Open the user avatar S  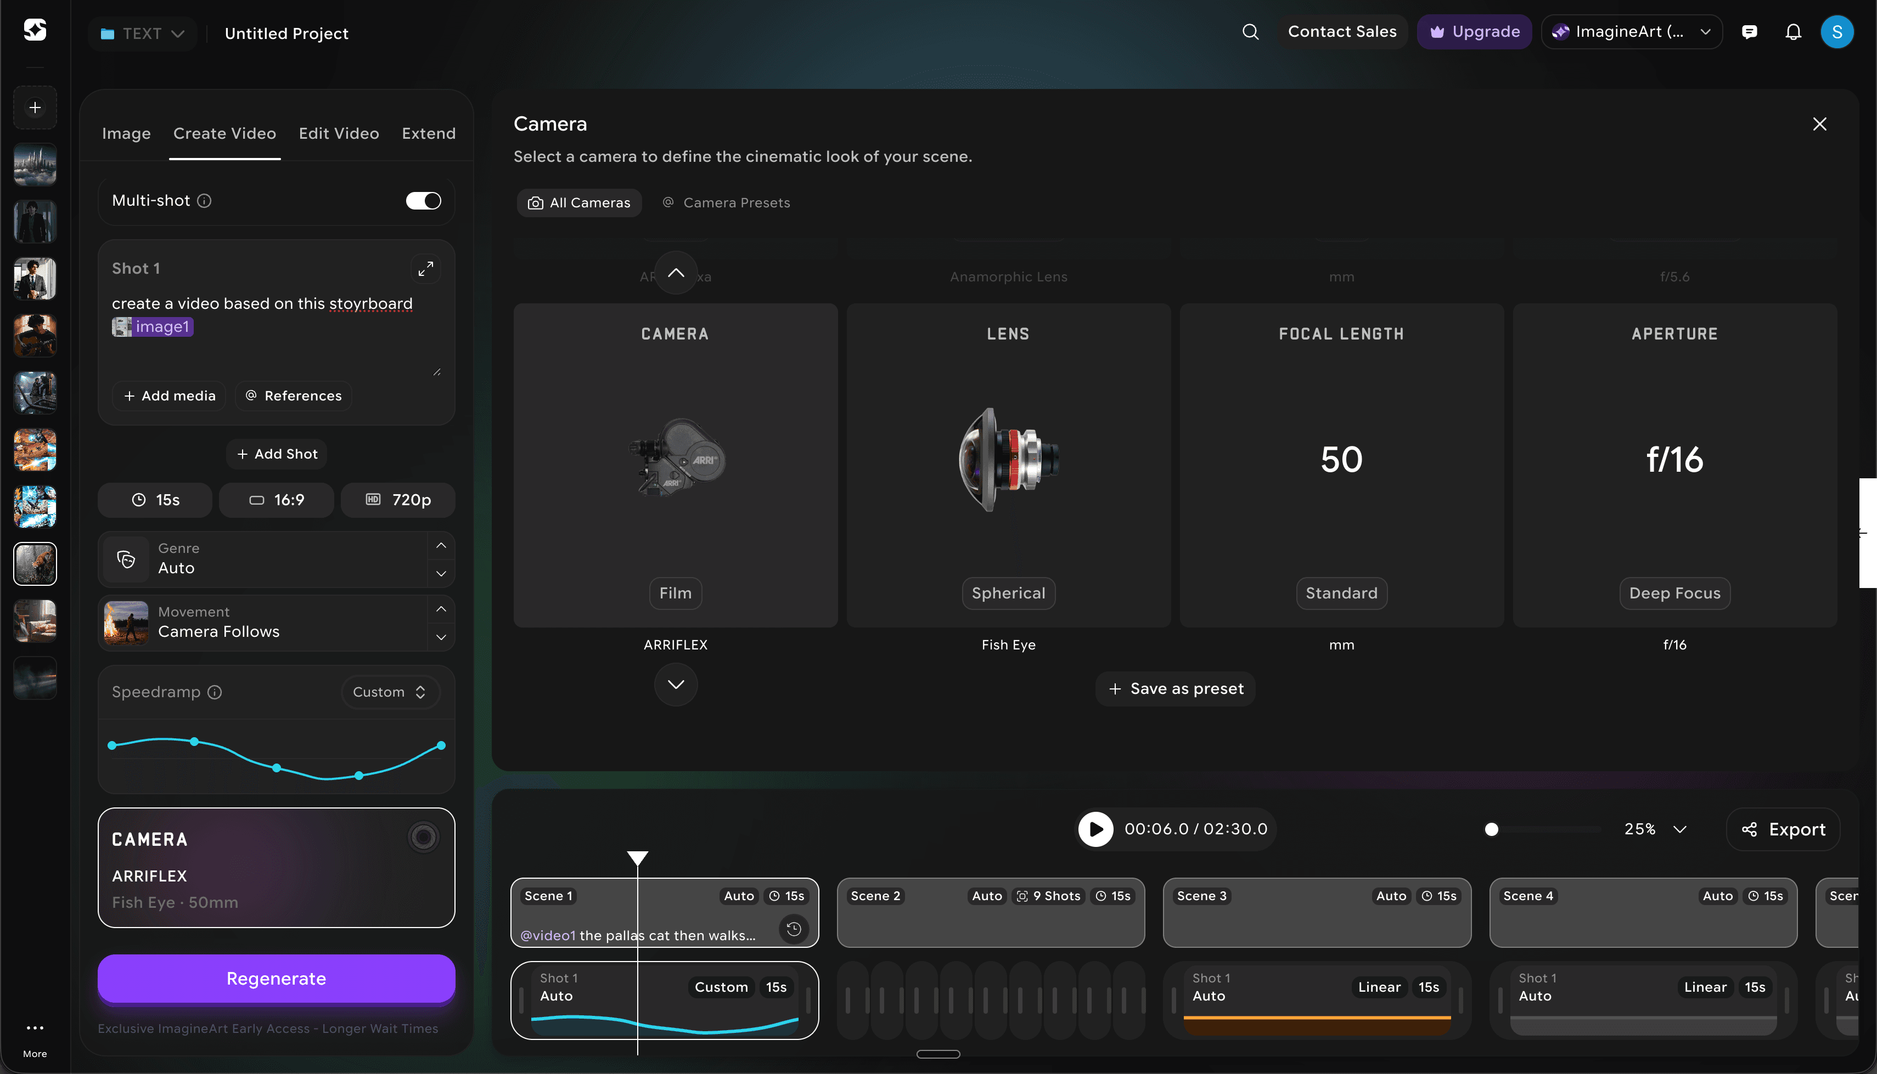pyautogui.click(x=1836, y=32)
